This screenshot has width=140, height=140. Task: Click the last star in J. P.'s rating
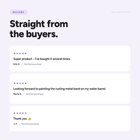coord(26,113)
